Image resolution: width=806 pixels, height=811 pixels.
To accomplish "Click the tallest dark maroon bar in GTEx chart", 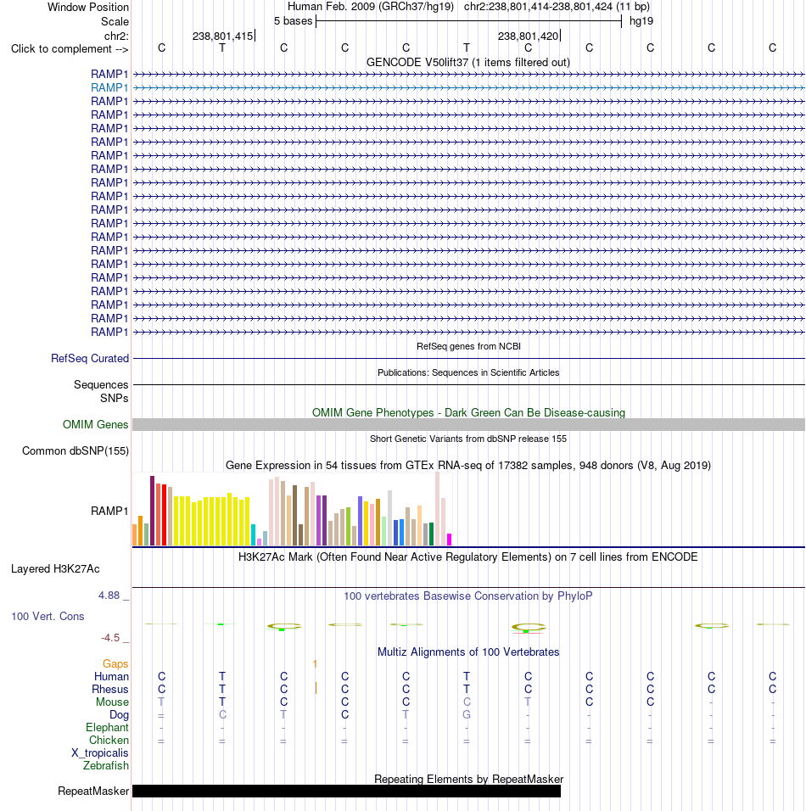I will click(152, 511).
